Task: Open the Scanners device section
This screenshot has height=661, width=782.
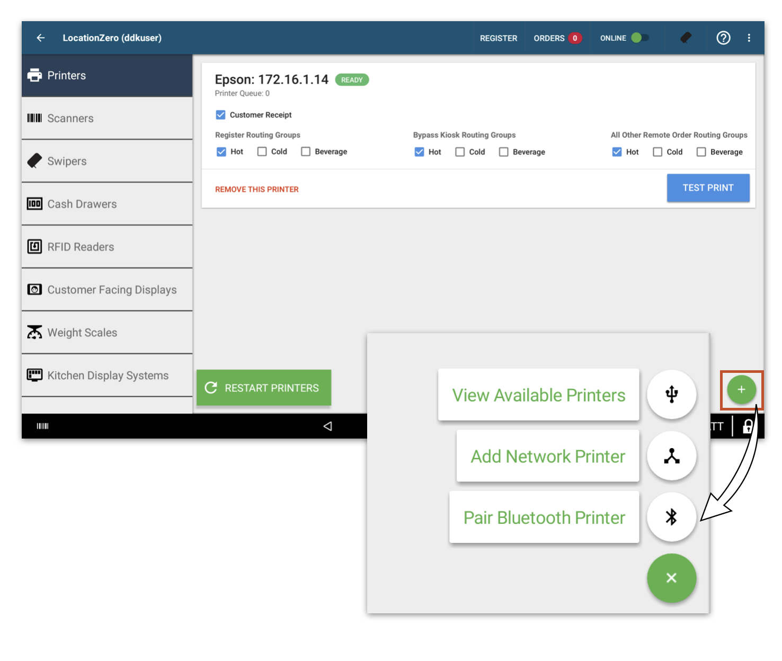Action: (35, 118)
